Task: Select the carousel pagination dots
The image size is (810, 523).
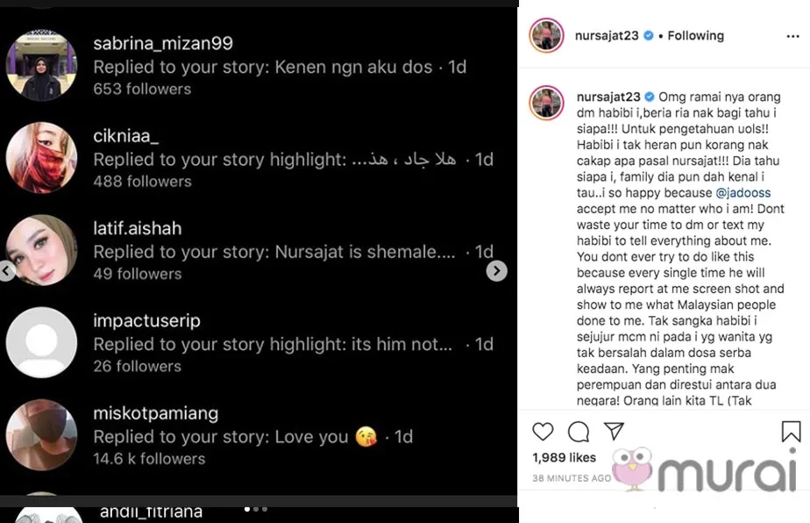Action: (x=256, y=509)
